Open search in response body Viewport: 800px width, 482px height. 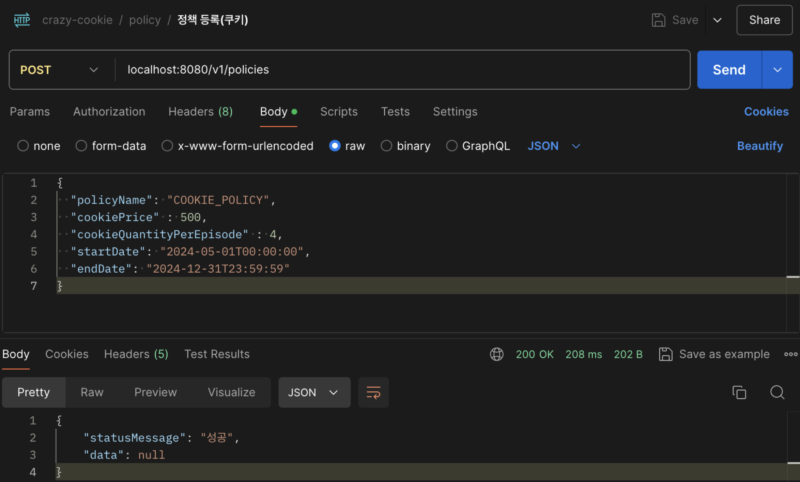tap(777, 392)
